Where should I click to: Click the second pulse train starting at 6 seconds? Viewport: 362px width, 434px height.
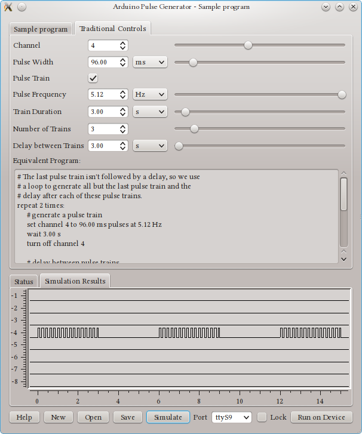tap(189, 333)
